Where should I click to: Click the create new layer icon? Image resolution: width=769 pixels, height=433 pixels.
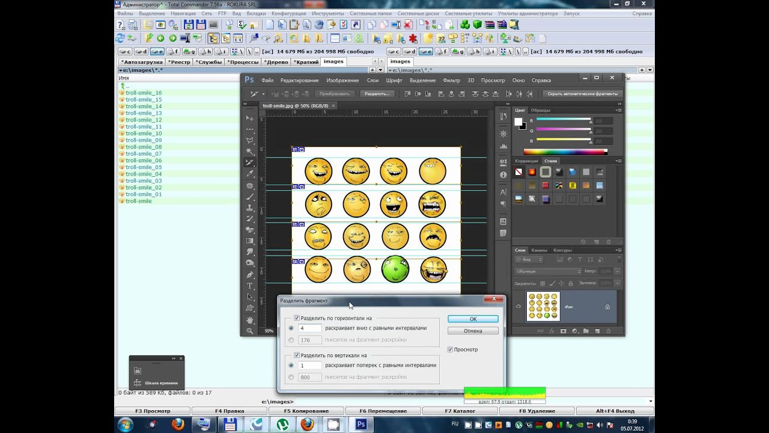coord(597,331)
